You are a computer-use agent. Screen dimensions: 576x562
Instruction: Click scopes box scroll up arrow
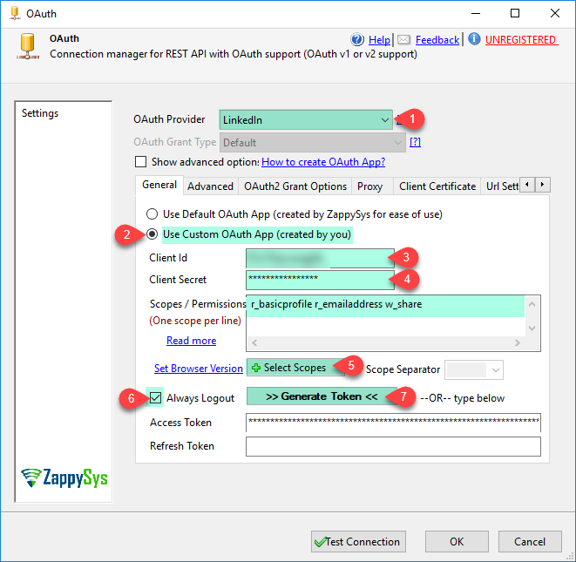(532, 304)
